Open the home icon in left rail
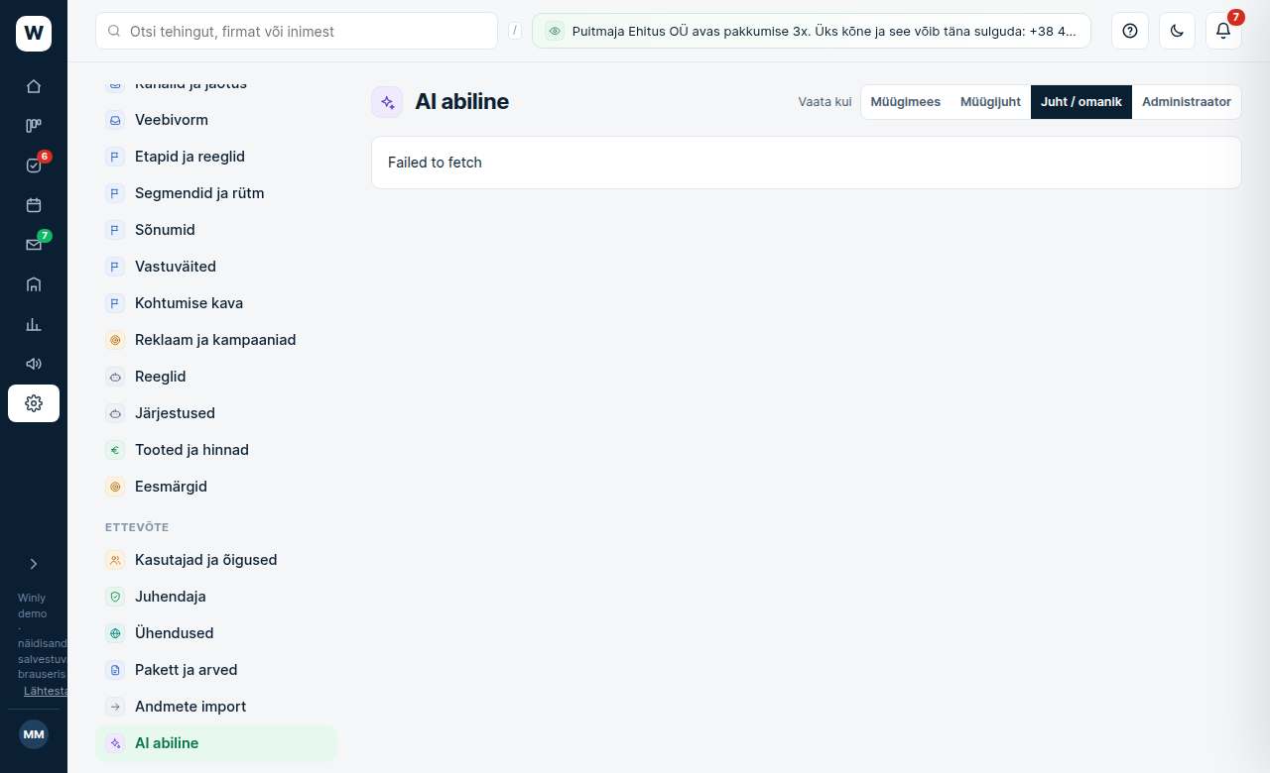 click(x=34, y=86)
